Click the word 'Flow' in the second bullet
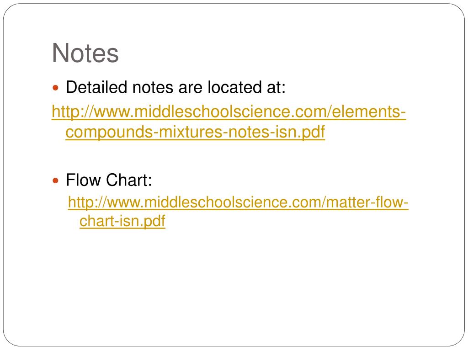Screen dimensions: 468x351 coord(83,180)
